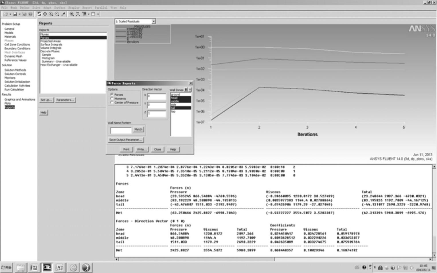Select the probe mouse tool icon

click(63, 14)
